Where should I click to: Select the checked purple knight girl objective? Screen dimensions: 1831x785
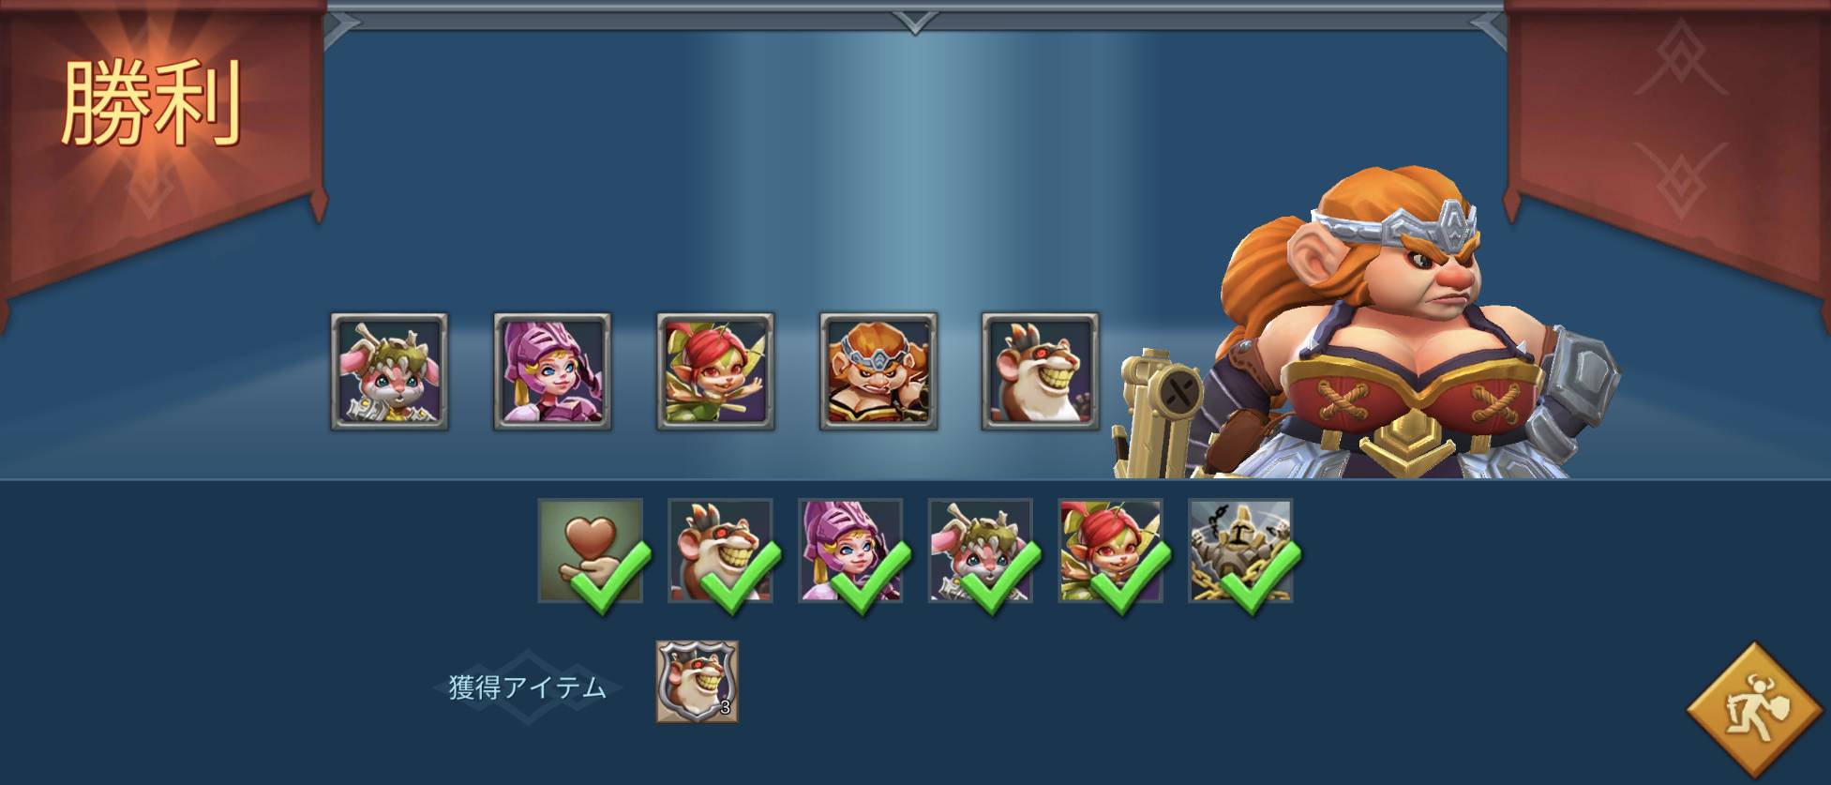pos(850,551)
